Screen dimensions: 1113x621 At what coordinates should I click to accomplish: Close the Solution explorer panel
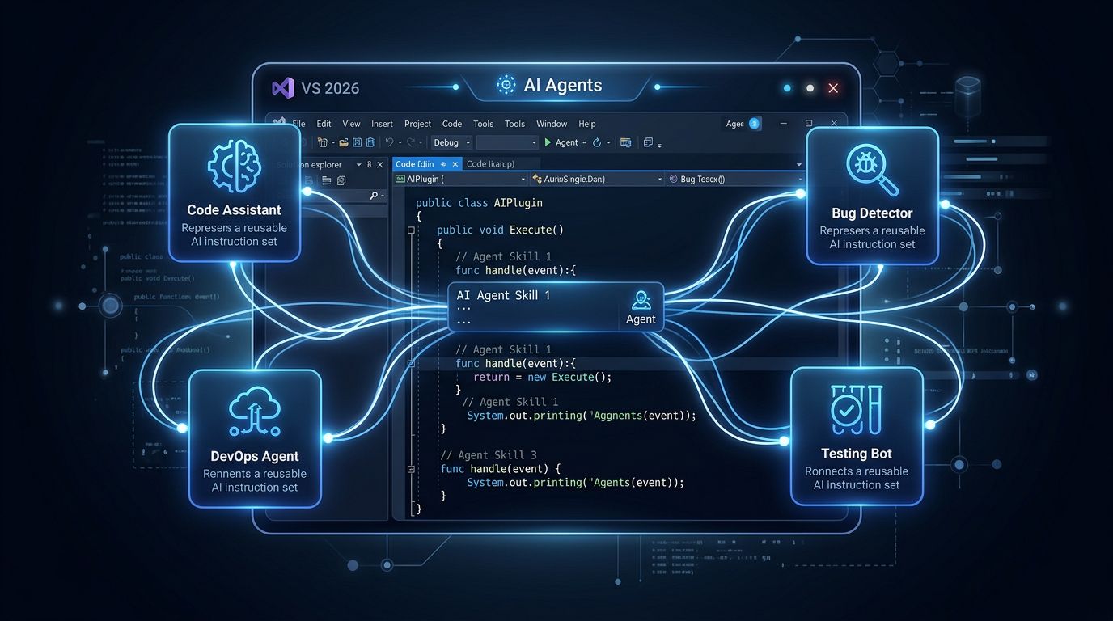point(380,164)
